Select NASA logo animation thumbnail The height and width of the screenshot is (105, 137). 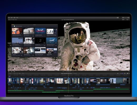[x=52, y=41]
